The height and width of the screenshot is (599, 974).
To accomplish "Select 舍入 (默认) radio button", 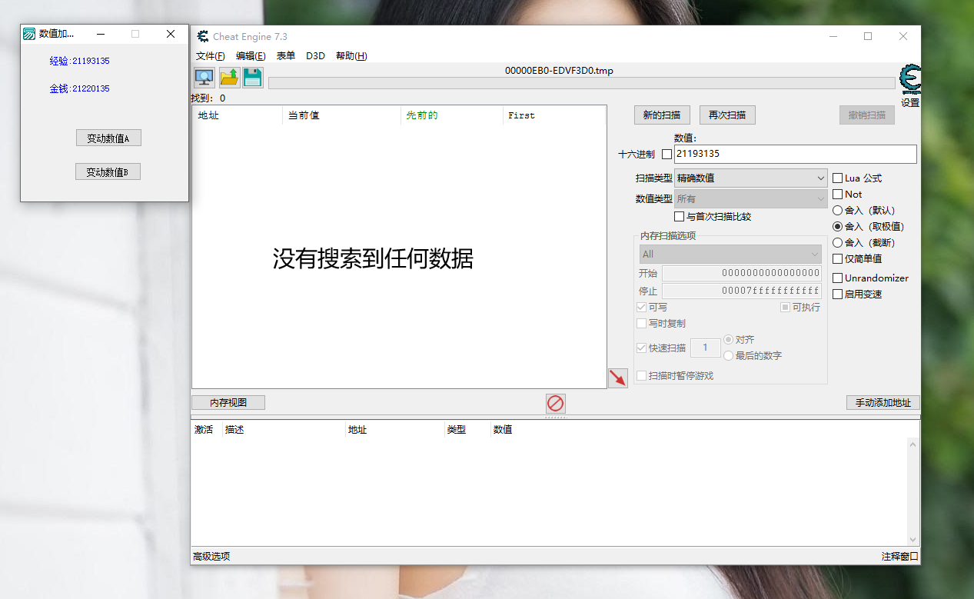I will click(838, 211).
